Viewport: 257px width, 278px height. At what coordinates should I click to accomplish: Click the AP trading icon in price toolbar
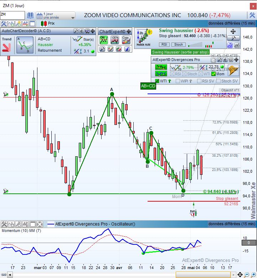[x=25, y=24]
